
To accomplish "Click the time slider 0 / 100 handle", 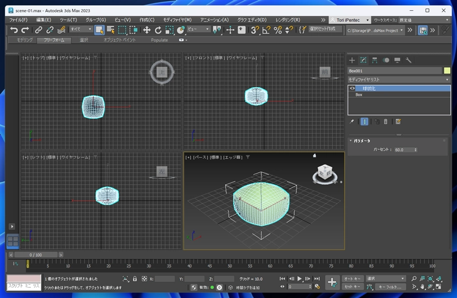I will (35, 255).
